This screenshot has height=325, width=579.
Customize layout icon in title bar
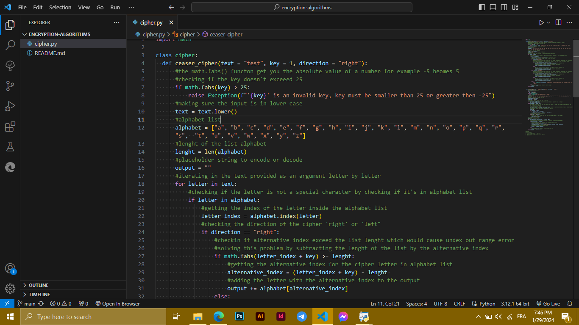tap(515, 7)
